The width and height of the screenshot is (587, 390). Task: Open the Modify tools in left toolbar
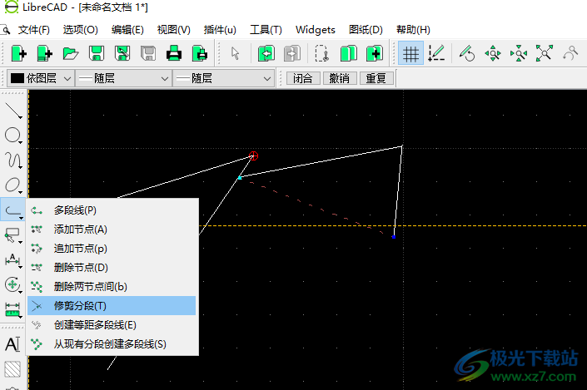[x=13, y=285]
